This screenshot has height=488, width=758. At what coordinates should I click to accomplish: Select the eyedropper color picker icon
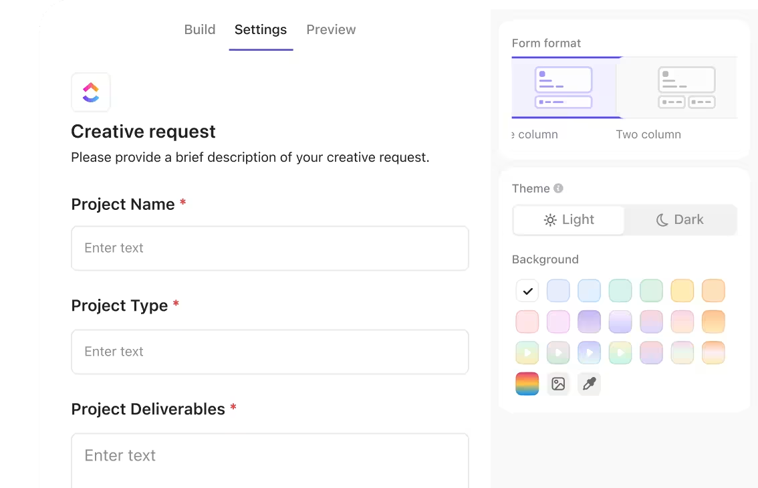(x=589, y=384)
